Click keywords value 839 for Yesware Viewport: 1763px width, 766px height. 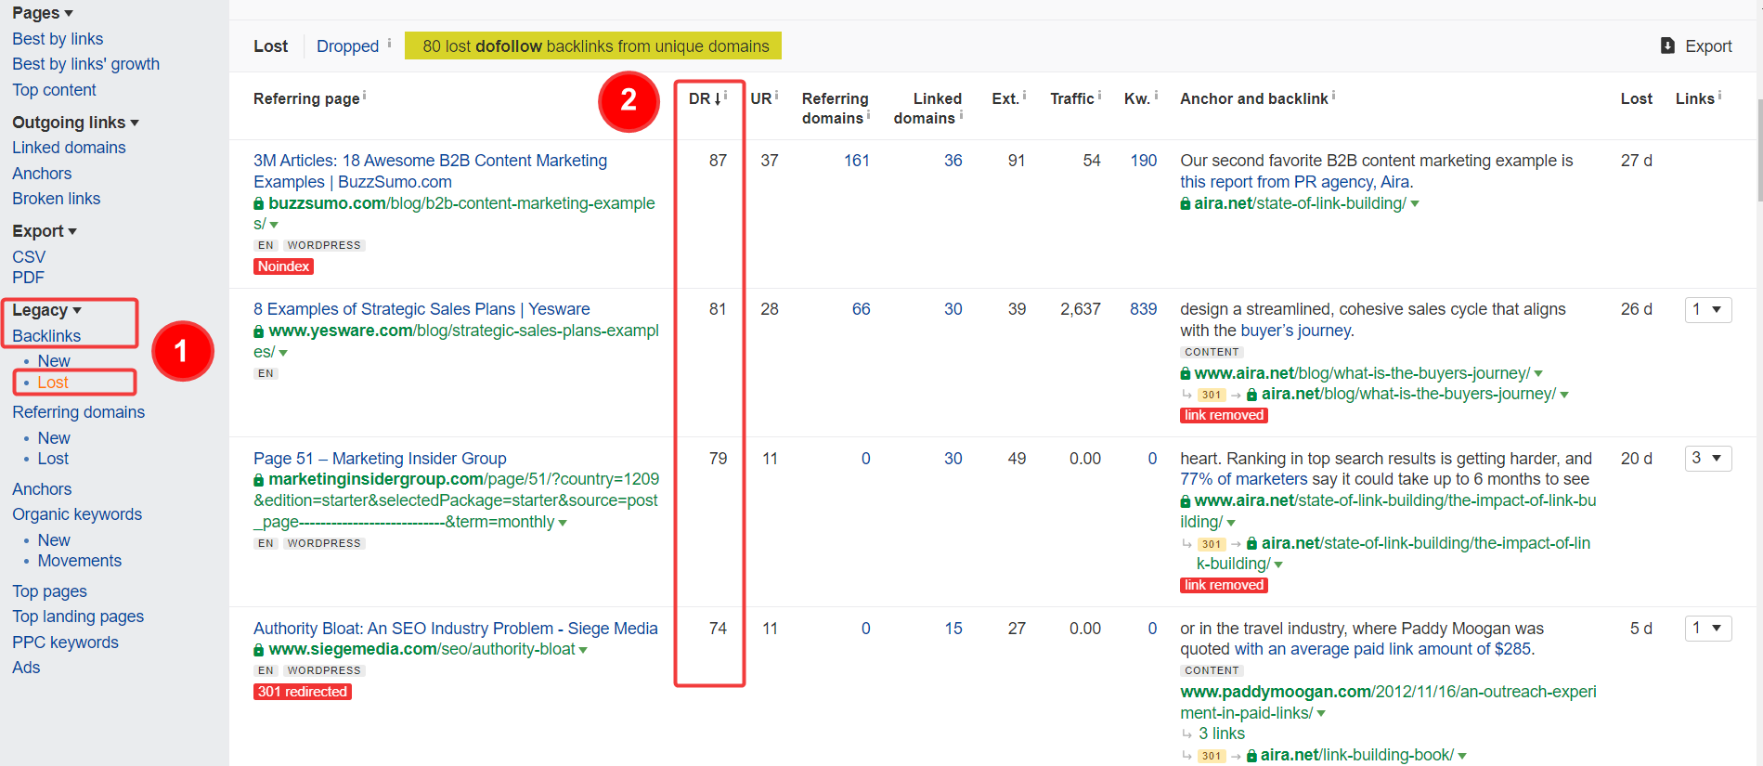point(1144,309)
